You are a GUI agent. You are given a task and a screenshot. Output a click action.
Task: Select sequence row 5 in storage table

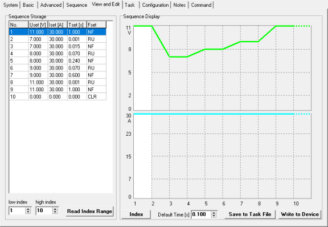point(58,61)
